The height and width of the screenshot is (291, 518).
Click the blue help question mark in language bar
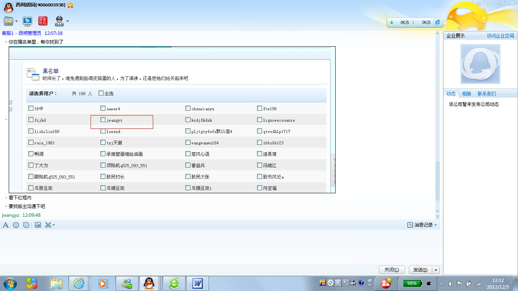pos(361,283)
